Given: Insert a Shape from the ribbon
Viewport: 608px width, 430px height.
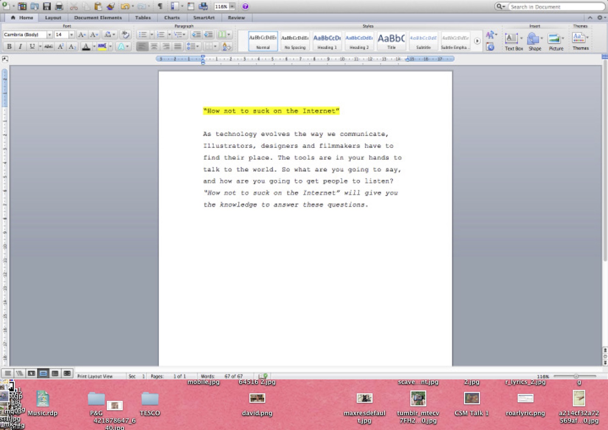Looking at the screenshot, I should [x=534, y=42].
